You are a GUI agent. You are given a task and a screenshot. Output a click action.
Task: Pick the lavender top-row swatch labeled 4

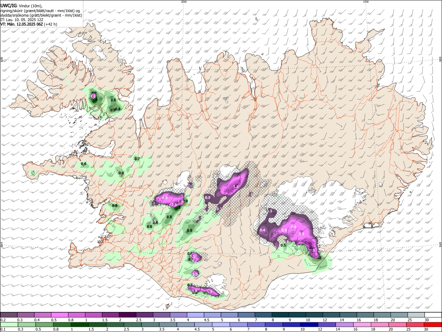195,315
